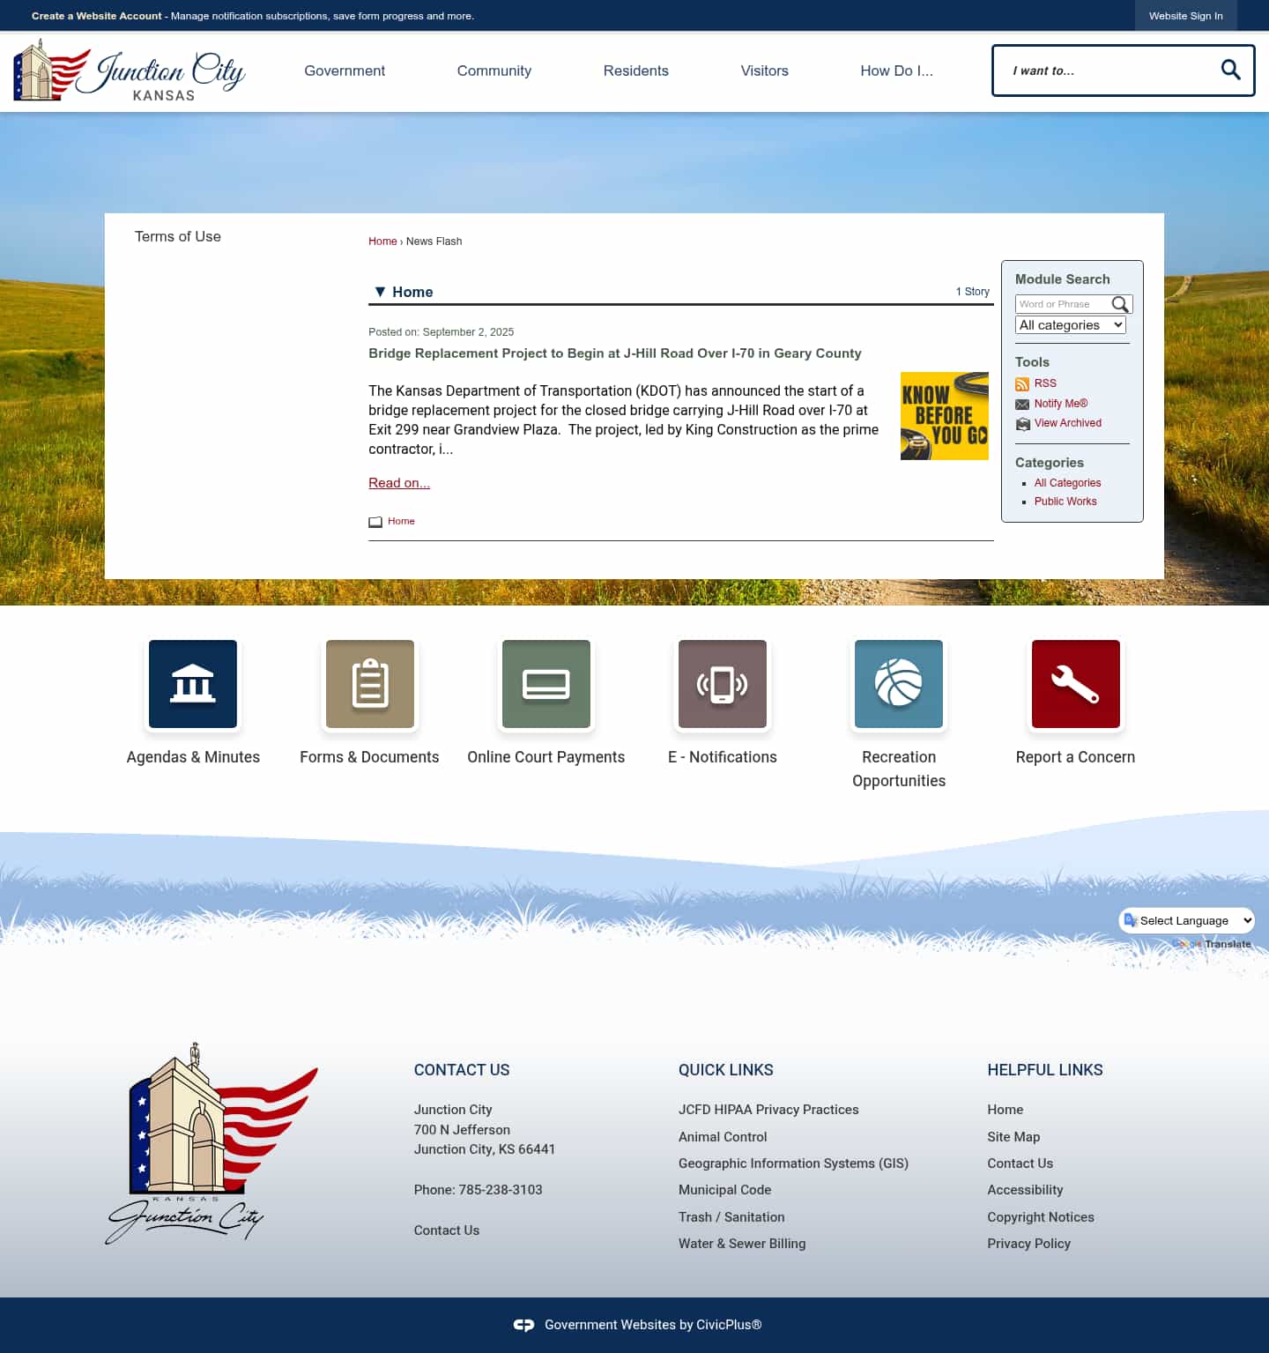Screen dimensions: 1269x1353
Task: Click the Report a Concern wrench icon
Action: 1075,684
